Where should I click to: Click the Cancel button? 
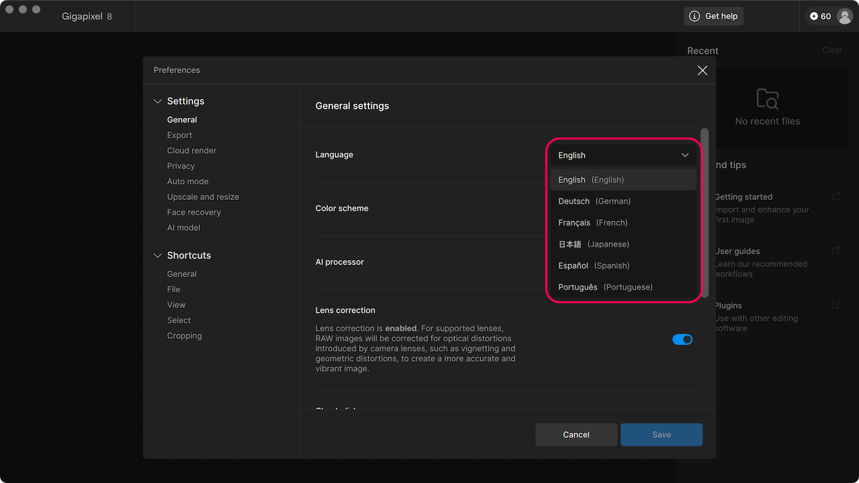[x=576, y=435]
